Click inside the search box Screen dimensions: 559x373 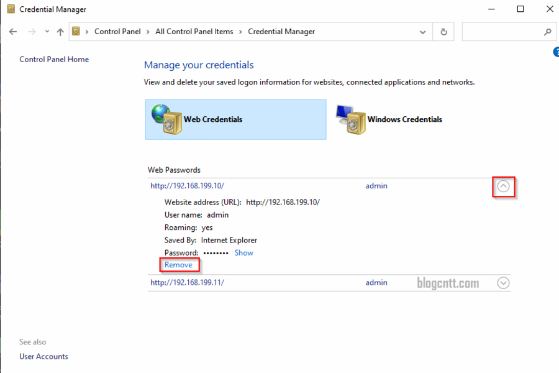click(x=503, y=31)
